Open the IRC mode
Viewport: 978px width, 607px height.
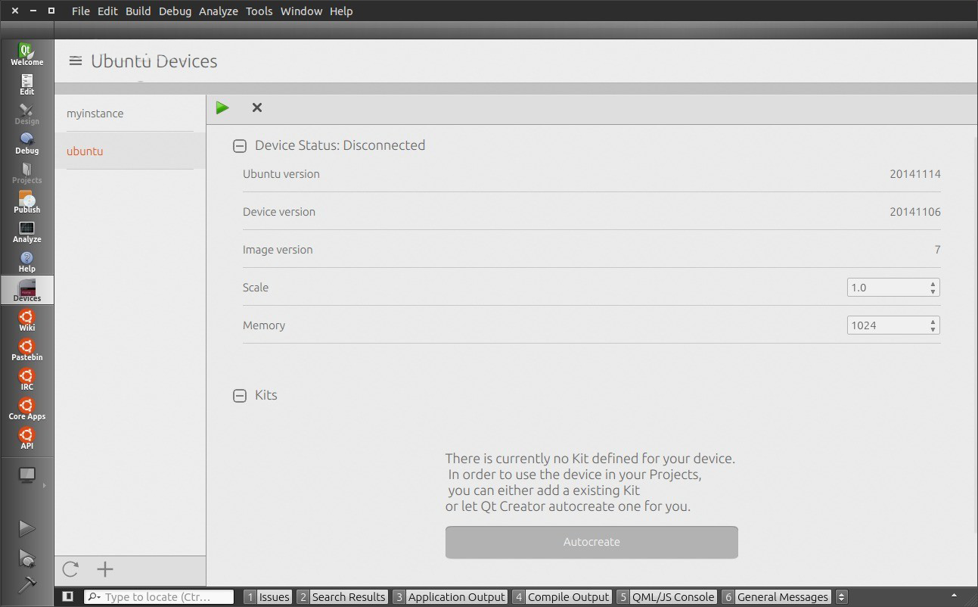26,378
